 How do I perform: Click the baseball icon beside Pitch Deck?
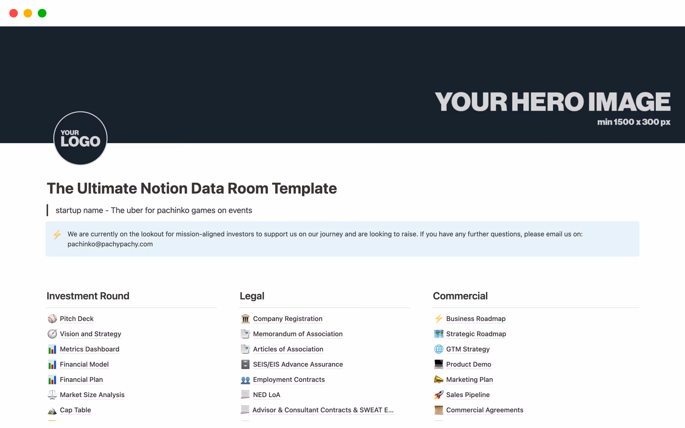[x=52, y=319]
